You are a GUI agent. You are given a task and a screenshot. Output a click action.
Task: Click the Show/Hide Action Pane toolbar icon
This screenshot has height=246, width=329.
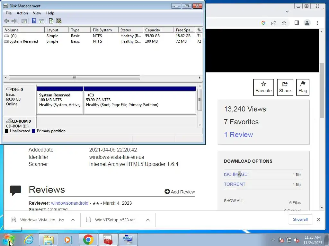tap(41, 21)
